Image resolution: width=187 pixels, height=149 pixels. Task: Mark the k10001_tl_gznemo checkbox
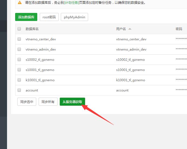19,80
